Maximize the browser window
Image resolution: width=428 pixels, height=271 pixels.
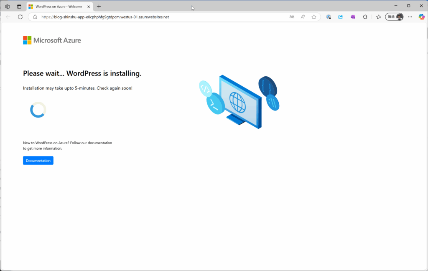tap(409, 6)
